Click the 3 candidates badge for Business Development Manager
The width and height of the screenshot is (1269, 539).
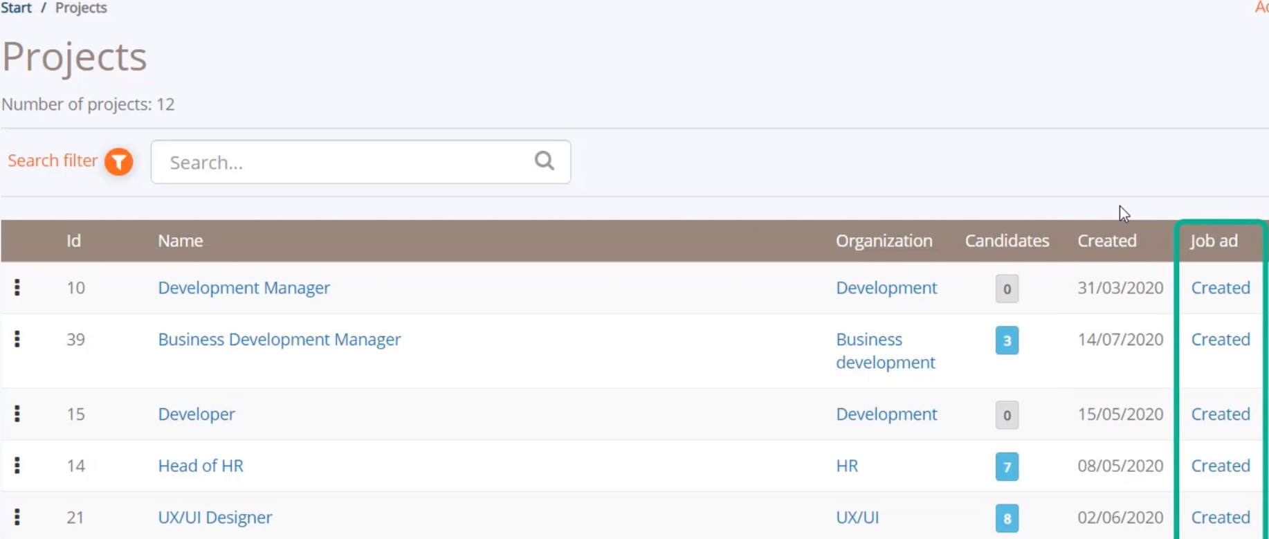(1007, 340)
